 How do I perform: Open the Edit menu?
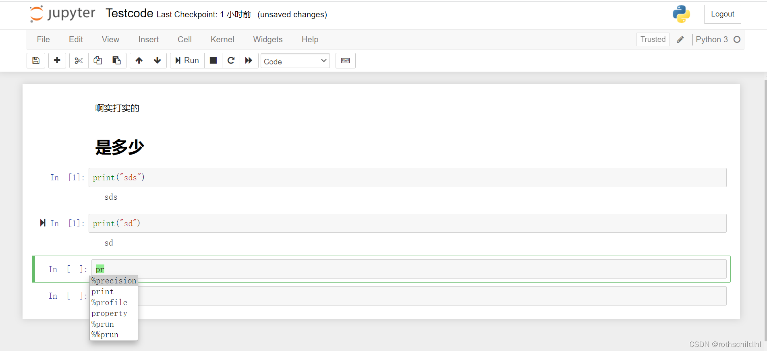tap(76, 39)
